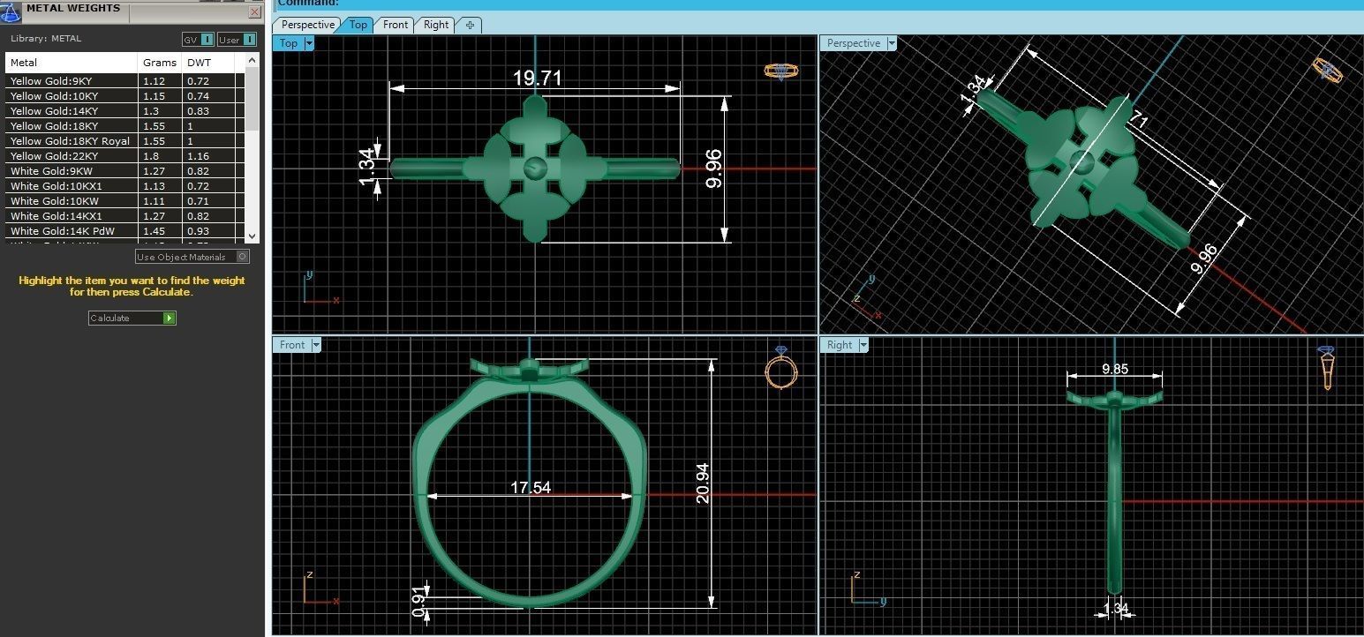The image size is (1364, 637).
Task: Switch to the Front viewport tab
Action: (x=396, y=25)
